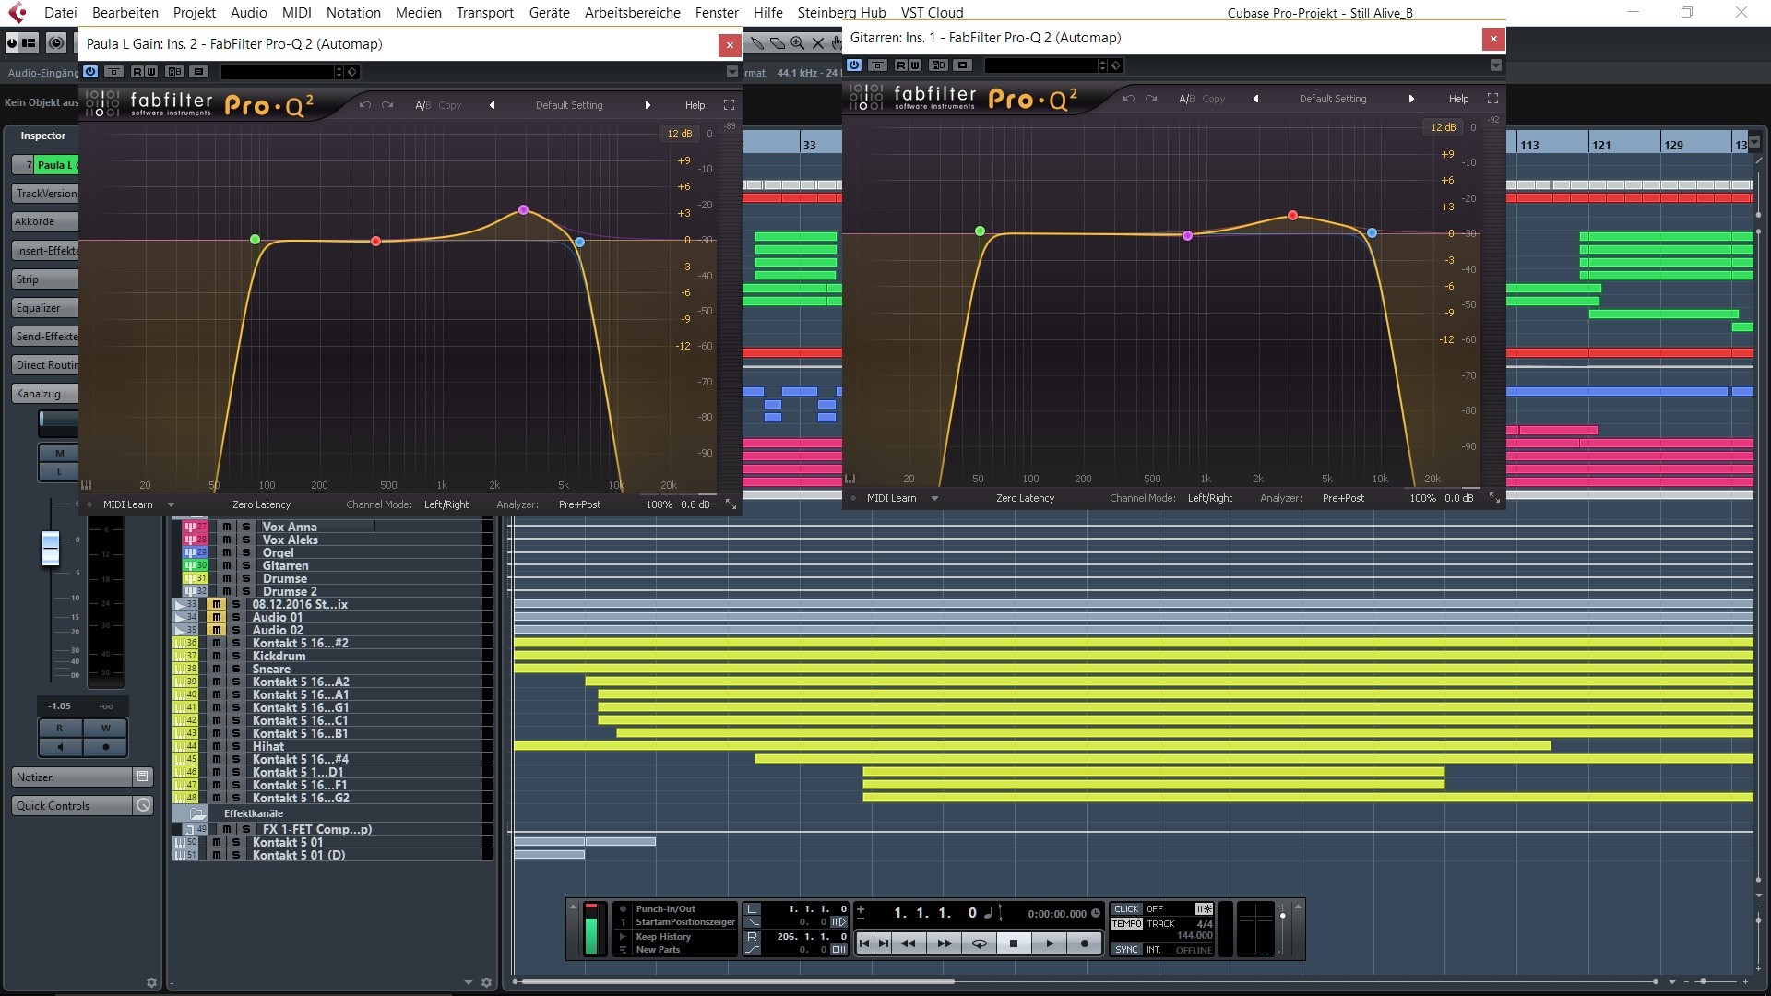This screenshot has height=996, width=1771.
Task: Toggle power bypass in Gitarren plugin window
Action: (854, 65)
